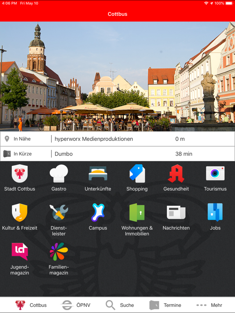The image size is (235, 313).
Task: Tap the Tourismus label text
Action: pyautogui.click(x=215, y=189)
